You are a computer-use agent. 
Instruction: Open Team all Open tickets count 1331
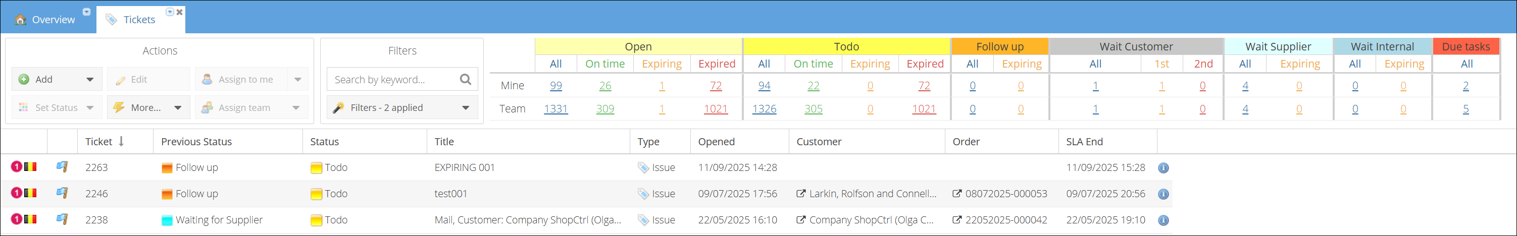555,109
